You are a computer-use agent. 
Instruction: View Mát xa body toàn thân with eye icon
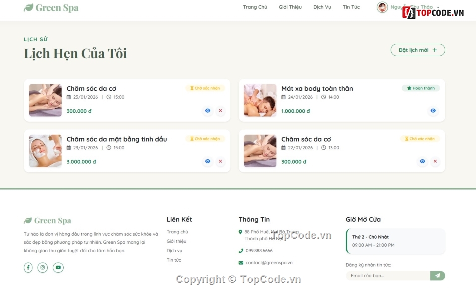pos(432,111)
